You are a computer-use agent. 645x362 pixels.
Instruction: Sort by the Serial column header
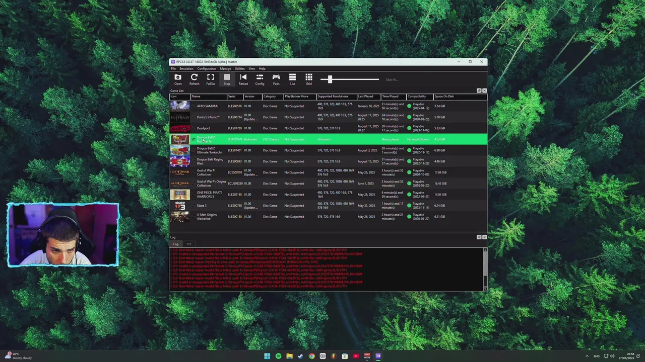click(235, 97)
